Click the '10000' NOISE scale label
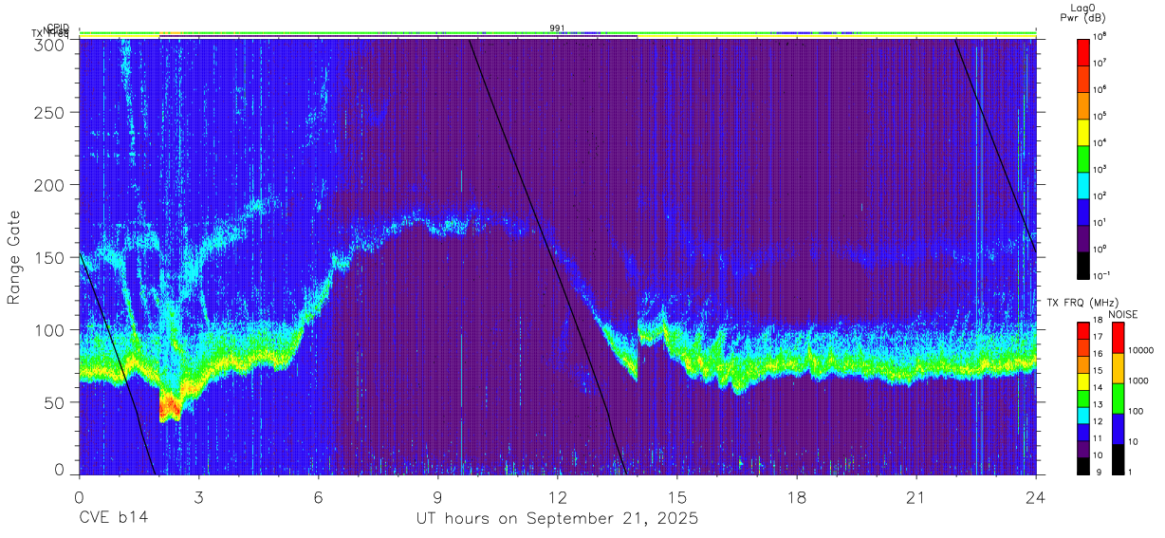 click(x=1139, y=350)
